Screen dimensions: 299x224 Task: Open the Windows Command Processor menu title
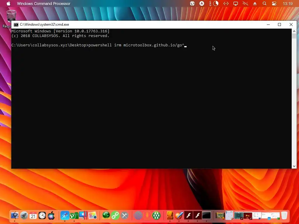point(44,3)
